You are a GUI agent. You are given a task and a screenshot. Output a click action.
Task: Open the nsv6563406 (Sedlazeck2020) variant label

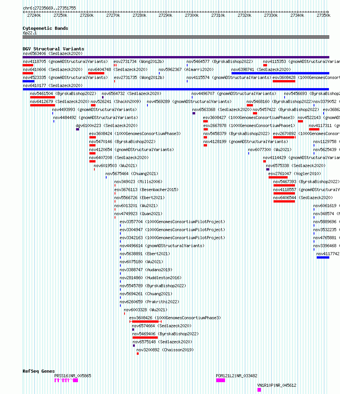pos(53,53)
